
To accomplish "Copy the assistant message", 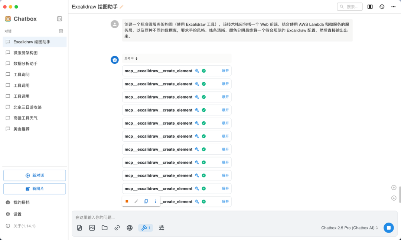I will pyautogui.click(x=146, y=201).
